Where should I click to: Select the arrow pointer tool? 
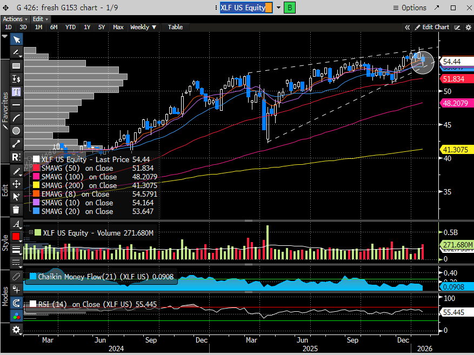coord(16,40)
